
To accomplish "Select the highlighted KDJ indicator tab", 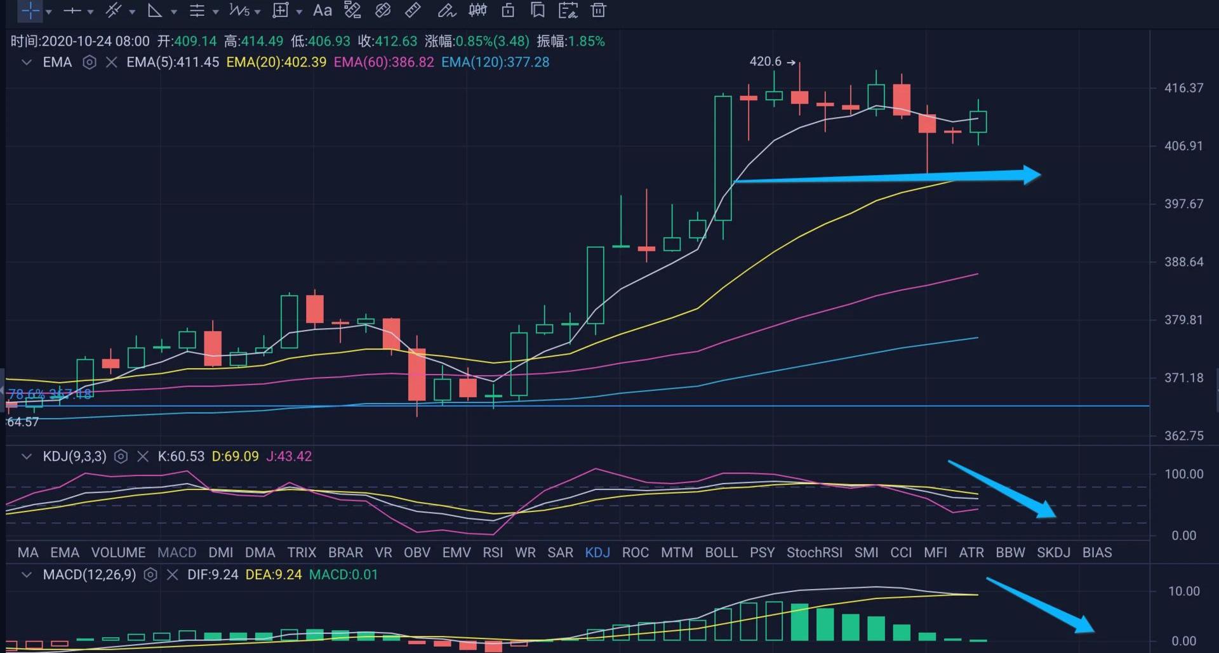I will point(597,553).
